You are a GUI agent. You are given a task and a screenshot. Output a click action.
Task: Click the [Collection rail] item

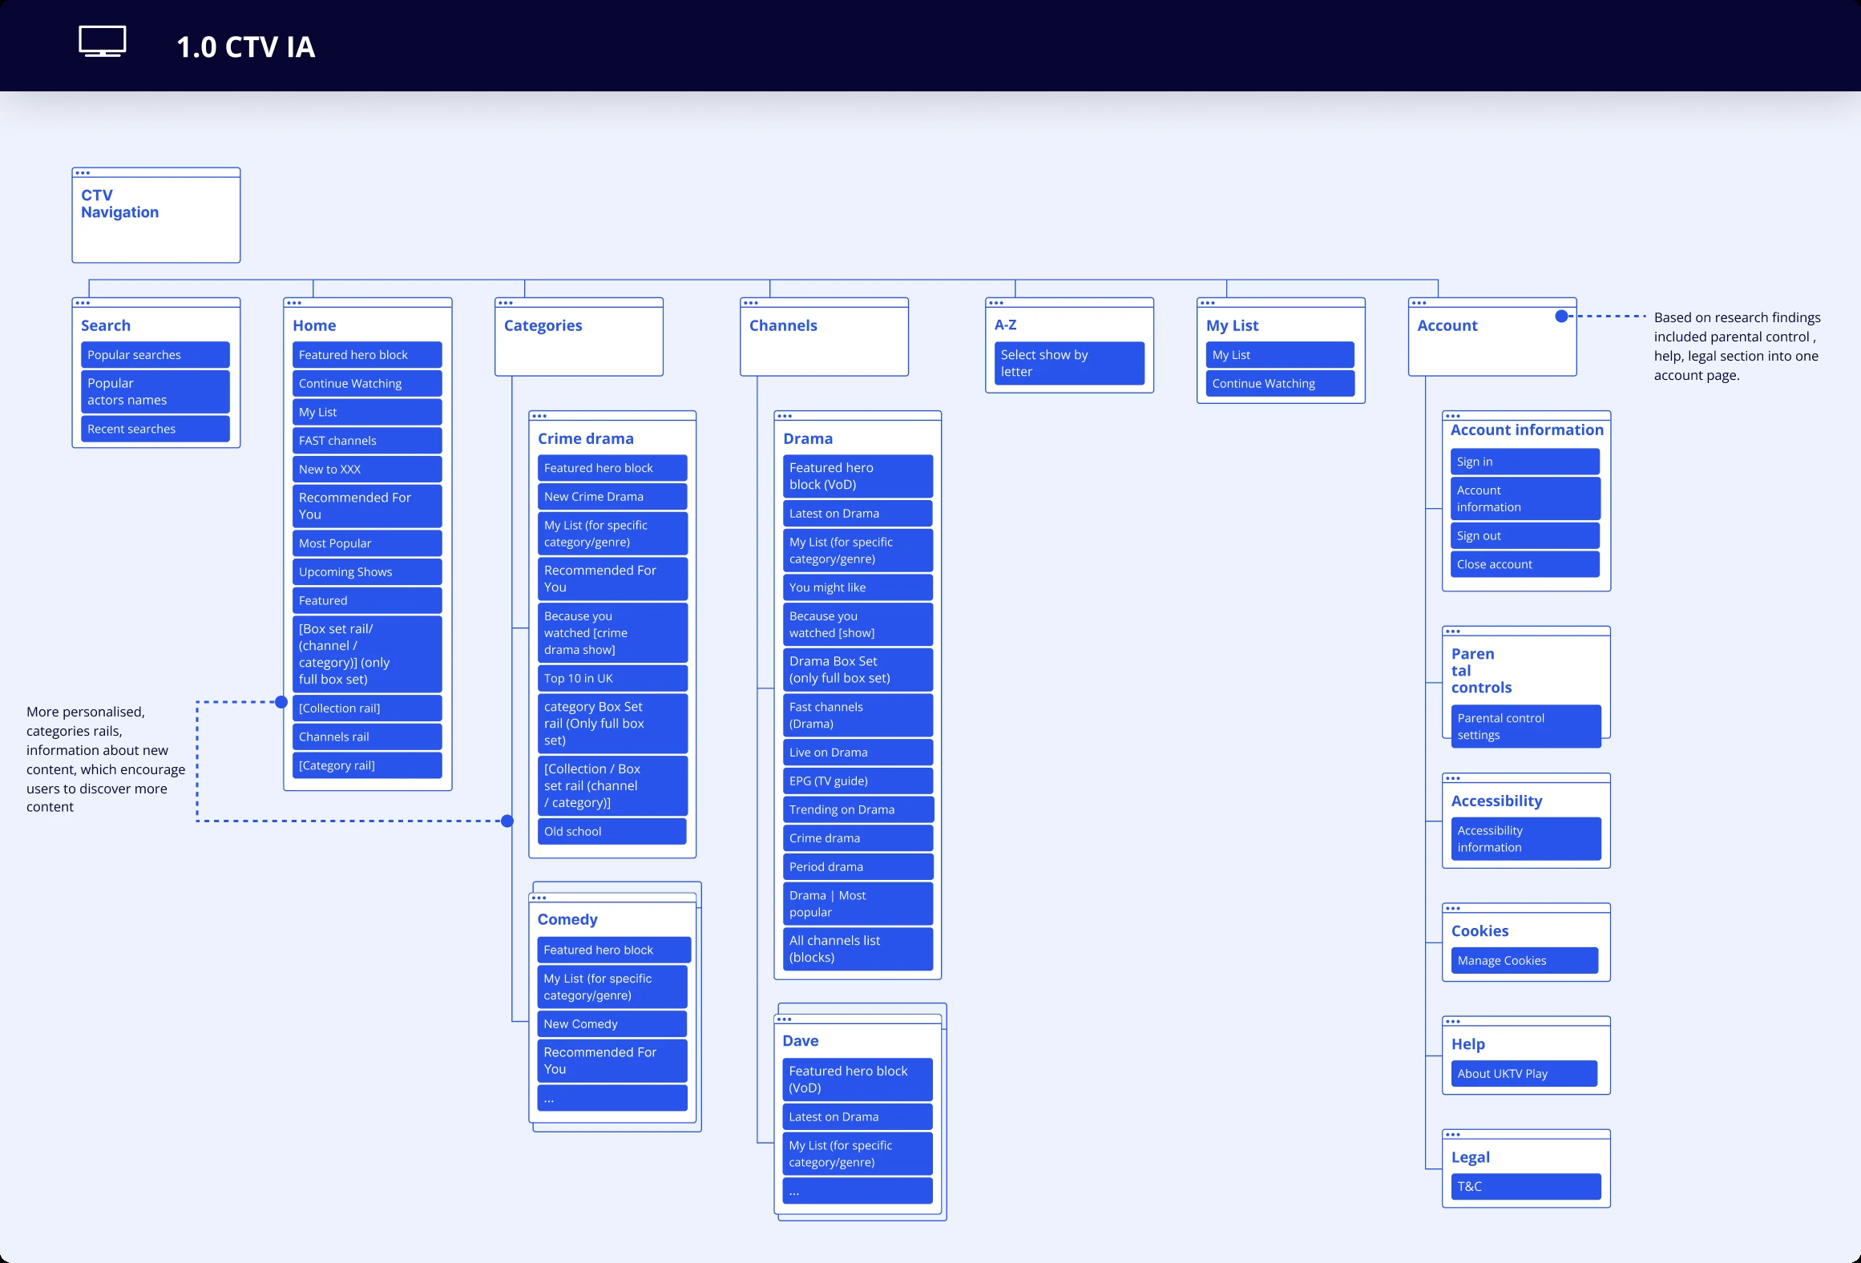tap(367, 708)
